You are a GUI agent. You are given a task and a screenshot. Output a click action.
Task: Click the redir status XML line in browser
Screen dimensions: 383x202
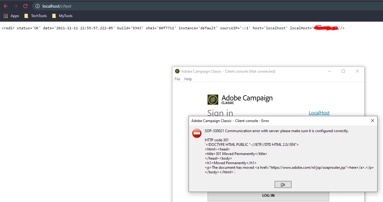[173, 28]
